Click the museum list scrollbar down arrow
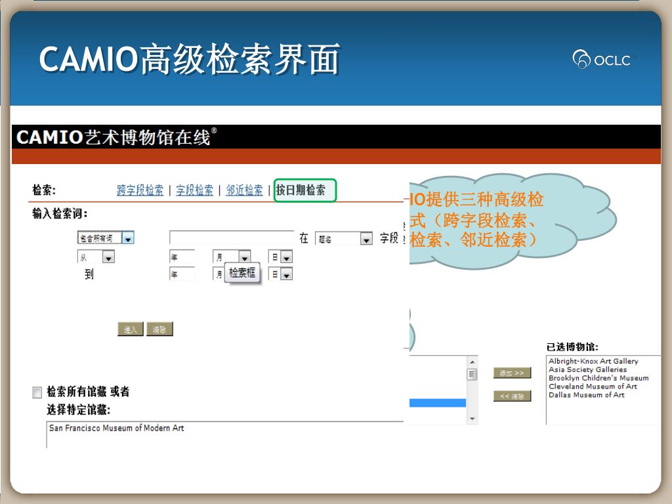 click(x=472, y=419)
